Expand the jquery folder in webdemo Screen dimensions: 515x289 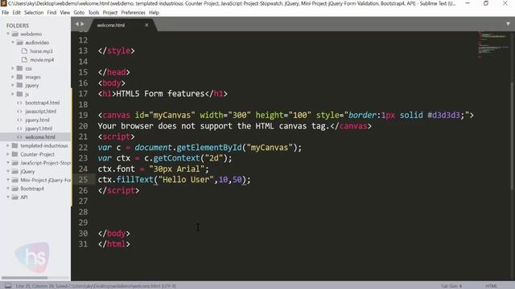coord(13,85)
